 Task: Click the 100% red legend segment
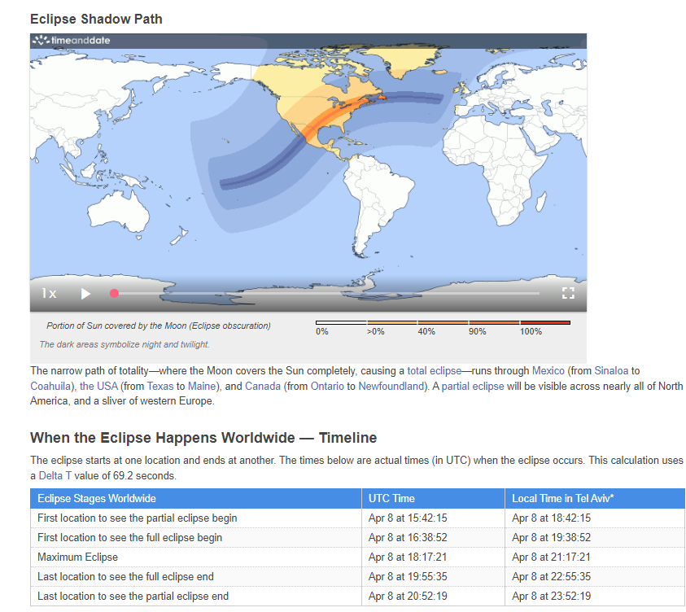545,323
